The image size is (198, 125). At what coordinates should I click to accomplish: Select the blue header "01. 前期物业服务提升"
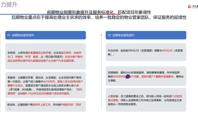46,35
